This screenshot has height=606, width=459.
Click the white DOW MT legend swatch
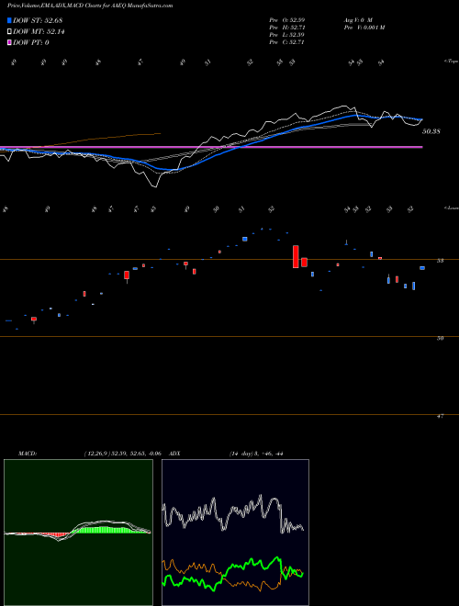point(9,32)
